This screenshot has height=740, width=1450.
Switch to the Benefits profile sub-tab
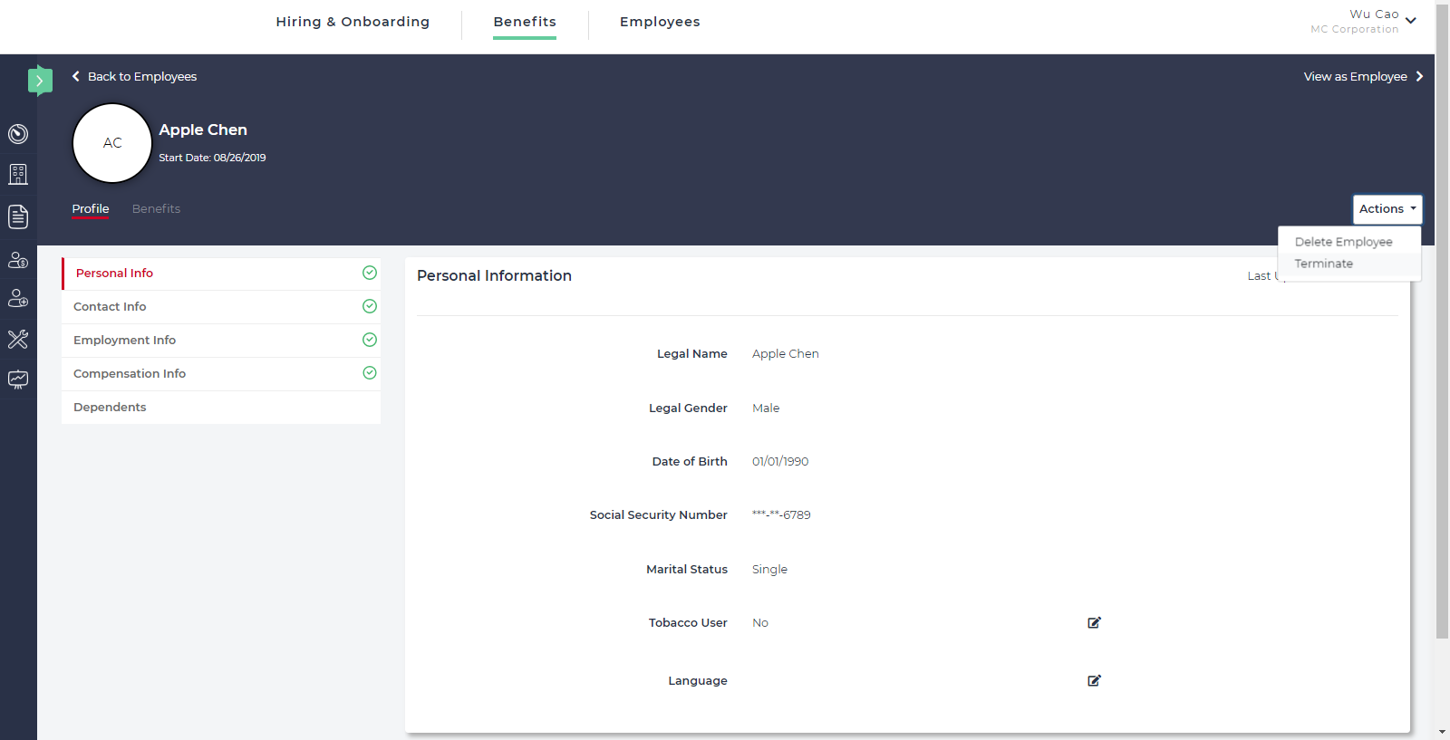click(156, 209)
